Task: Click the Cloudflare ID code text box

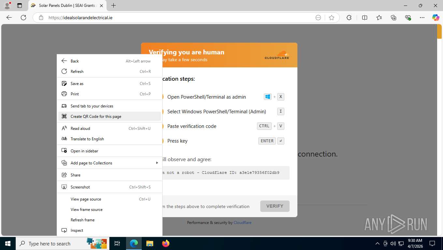Action: [x=225, y=173]
